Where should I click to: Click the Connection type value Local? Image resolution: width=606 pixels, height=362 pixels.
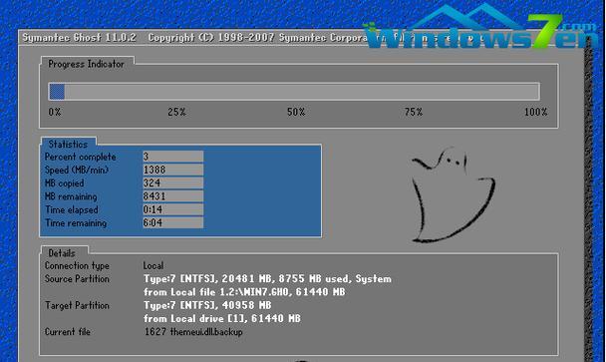pyautogui.click(x=153, y=265)
